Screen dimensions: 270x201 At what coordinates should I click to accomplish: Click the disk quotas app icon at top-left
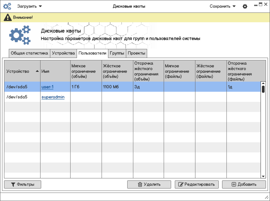[x=7, y=6]
